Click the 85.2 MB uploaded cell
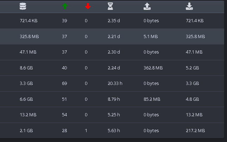This screenshot has width=227, height=142. pyautogui.click(x=152, y=99)
